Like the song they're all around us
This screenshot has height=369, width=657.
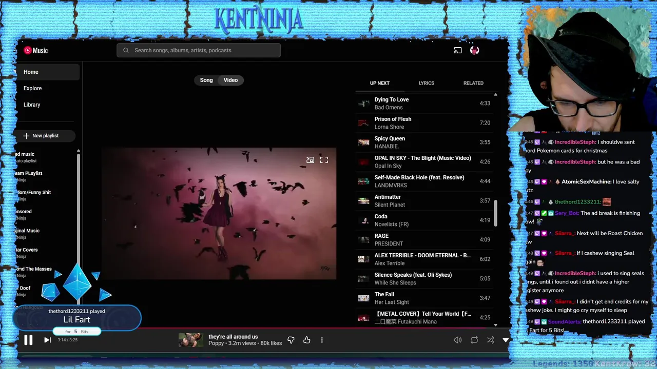[x=307, y=340]
